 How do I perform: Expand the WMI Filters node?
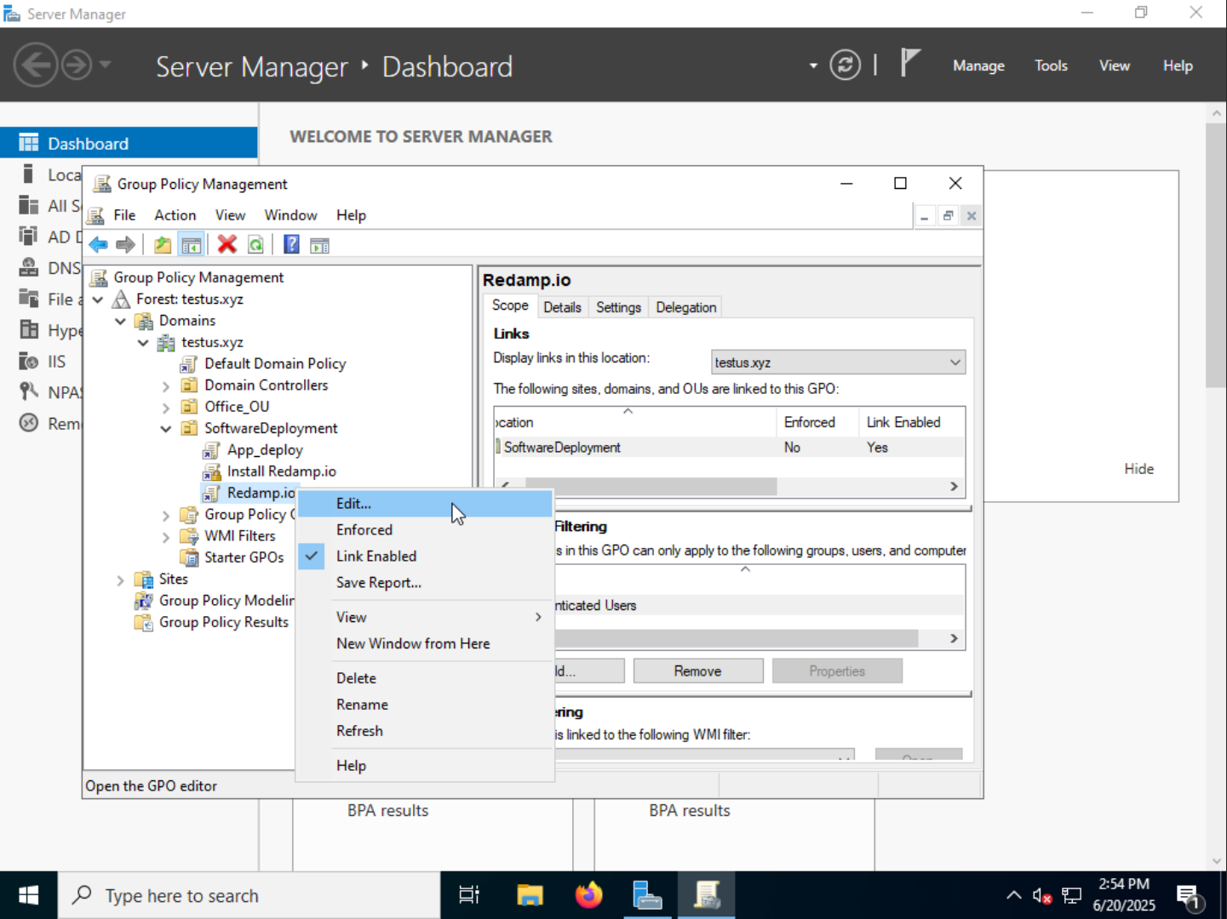coord(166,537)
